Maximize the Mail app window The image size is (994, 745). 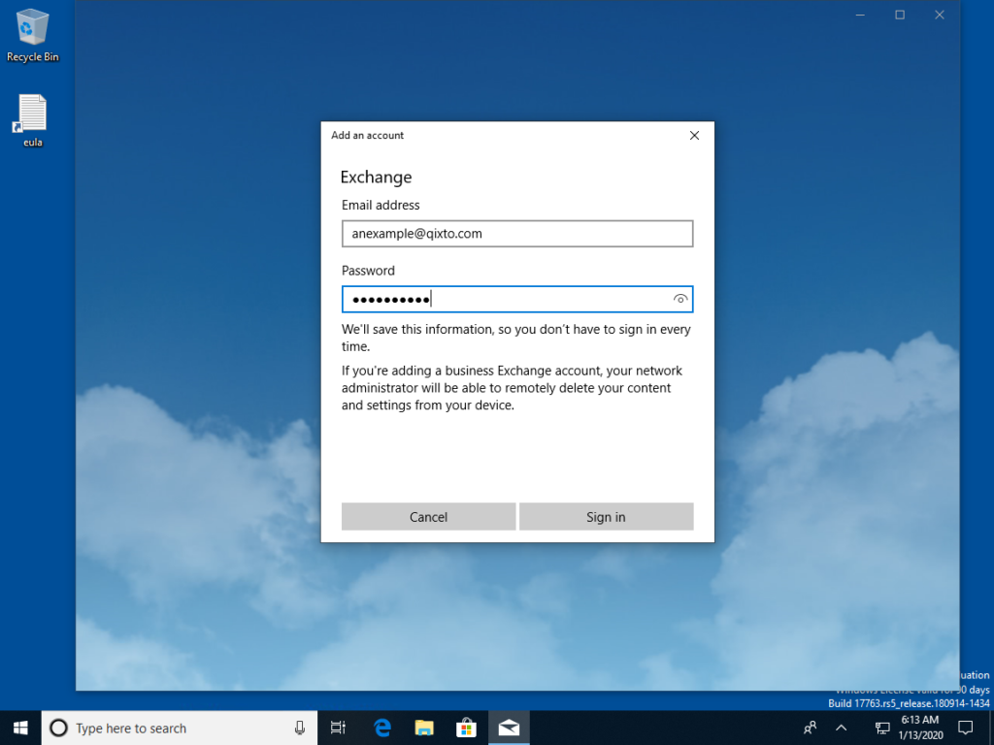point(900,16)
